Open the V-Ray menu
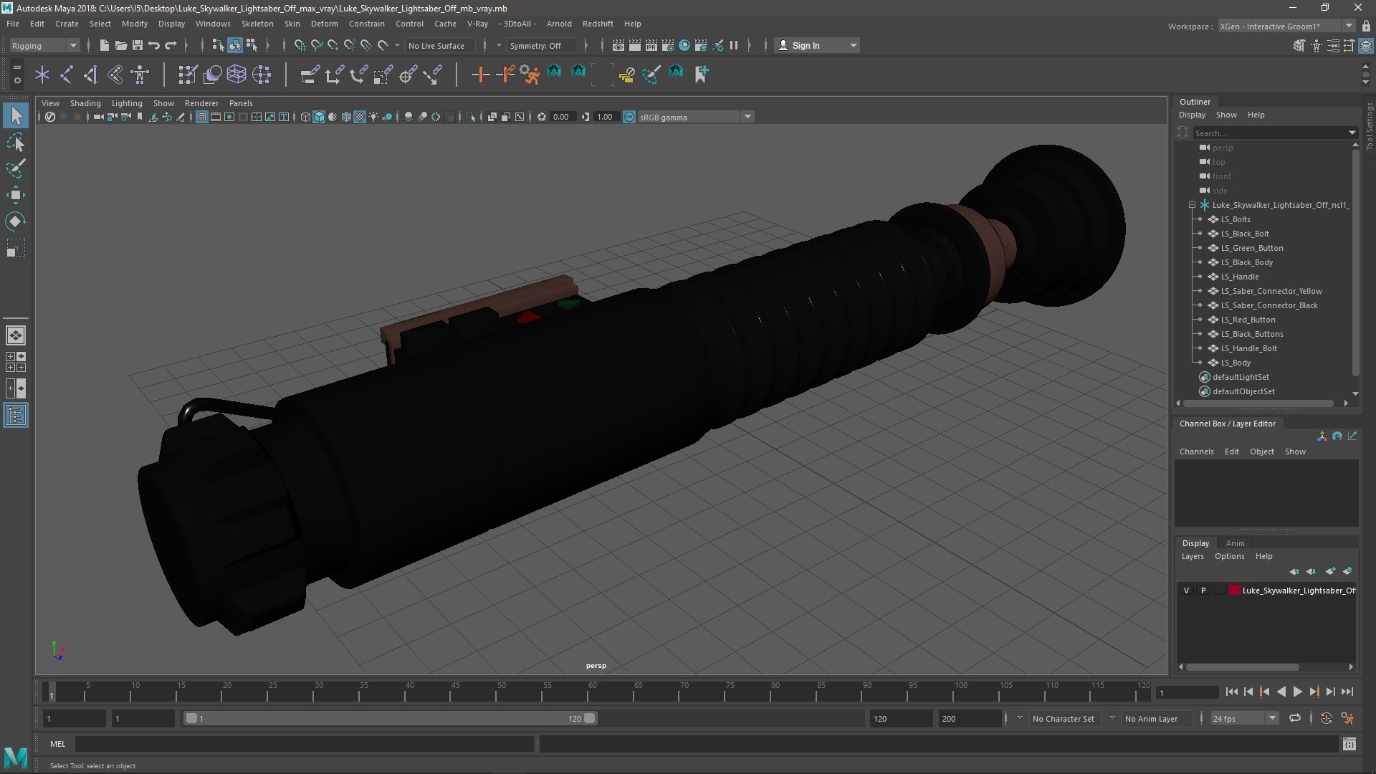This screenshot has height=774, width=1376. pos(477,24)
